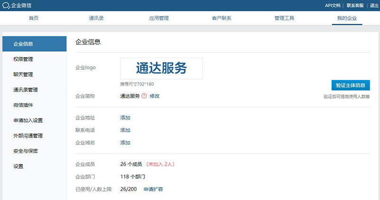380x200 pixels.
Task: Open the 管理工具 tab
Action: tap(284, 18)
